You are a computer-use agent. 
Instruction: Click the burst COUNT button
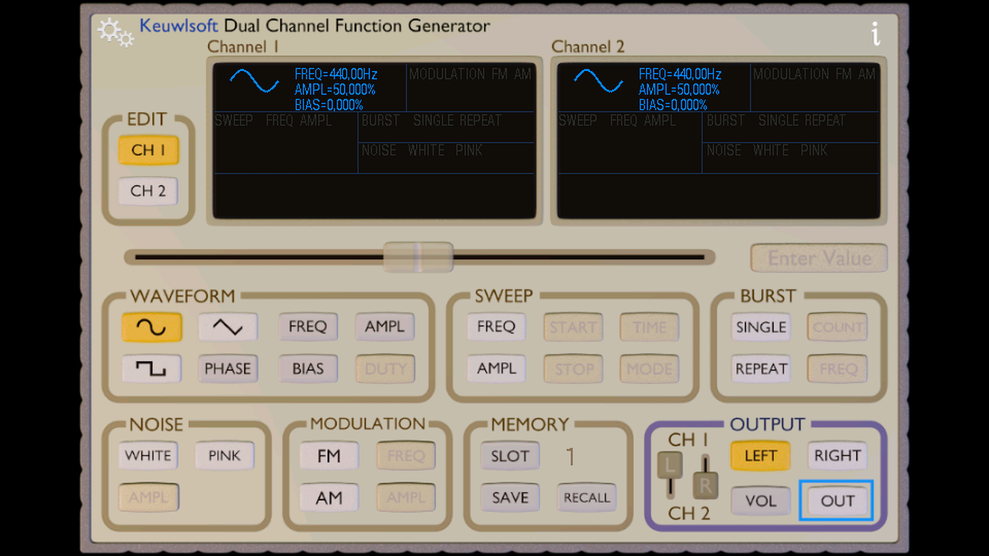838,327
